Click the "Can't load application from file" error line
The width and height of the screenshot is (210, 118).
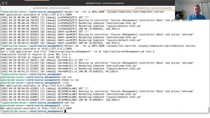point(78,51)
